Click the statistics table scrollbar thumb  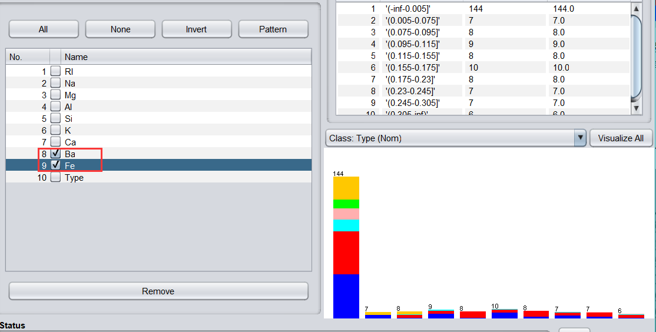coord(636,58)
